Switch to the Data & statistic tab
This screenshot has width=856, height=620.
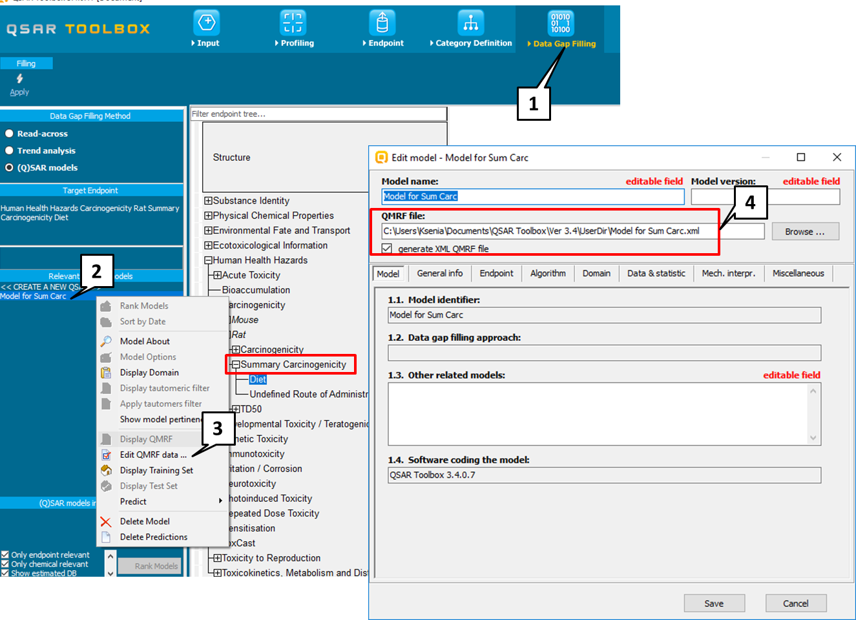pos(656,273)
